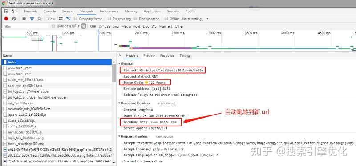The width and height of the screenshot is (356, 166).
Task: Open the Application tab
Action: coord(152,12)
